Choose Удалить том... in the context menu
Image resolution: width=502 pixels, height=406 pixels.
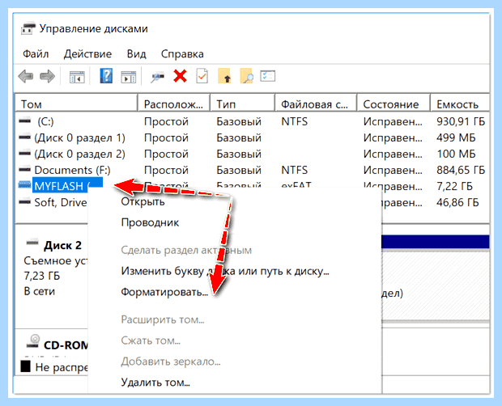tap(155, 382)
